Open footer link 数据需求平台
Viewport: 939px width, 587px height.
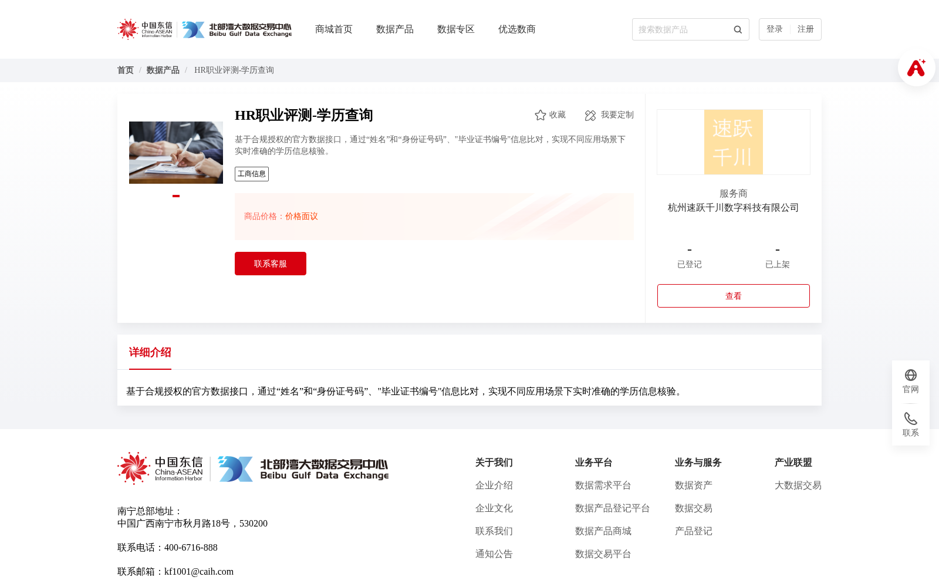coord(603,485)
